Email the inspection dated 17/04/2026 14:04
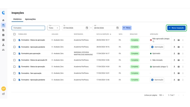 pos(179,67)
